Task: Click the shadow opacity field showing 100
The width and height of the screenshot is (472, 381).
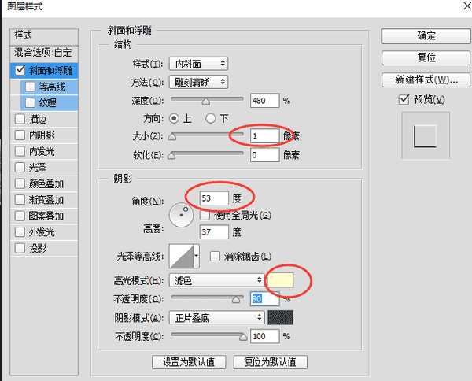Action: click(x=265, y=336)
